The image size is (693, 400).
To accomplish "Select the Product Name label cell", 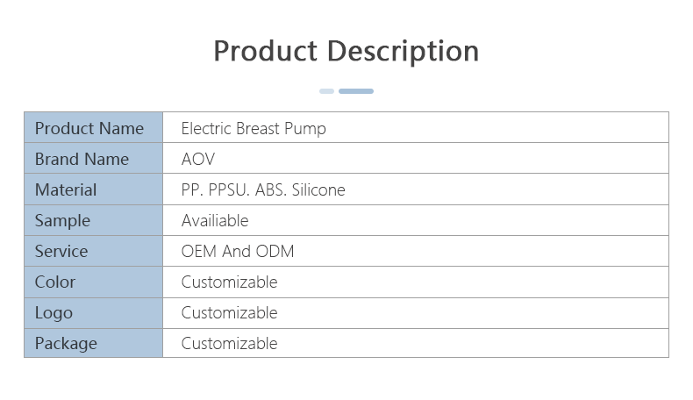I will (x=93, y=128).
